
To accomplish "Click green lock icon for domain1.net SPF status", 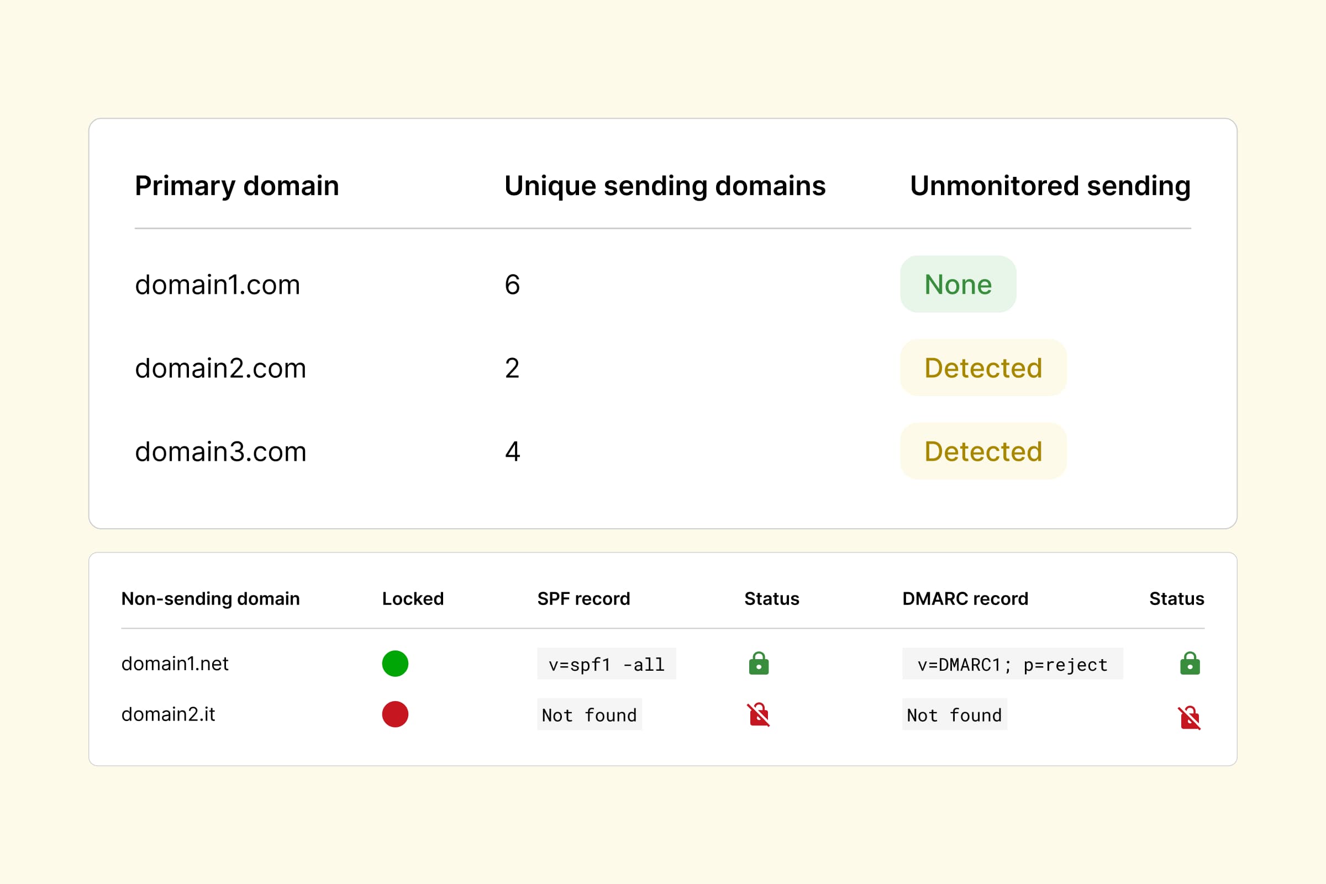I will click(759, 664).
